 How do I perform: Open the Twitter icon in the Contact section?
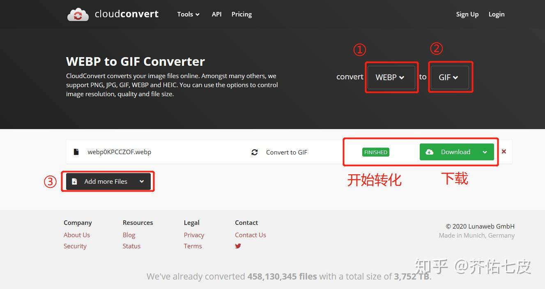[x=238, y=246]
